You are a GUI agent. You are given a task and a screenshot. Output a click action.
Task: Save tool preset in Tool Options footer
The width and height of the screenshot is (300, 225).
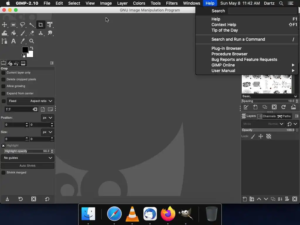pos(7,199)
